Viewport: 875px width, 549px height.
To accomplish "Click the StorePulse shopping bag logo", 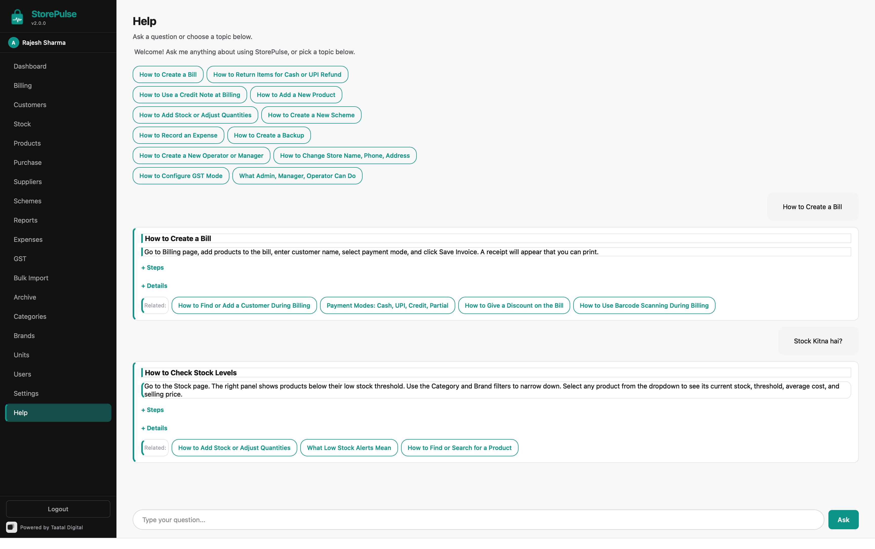I will [17, 17].
